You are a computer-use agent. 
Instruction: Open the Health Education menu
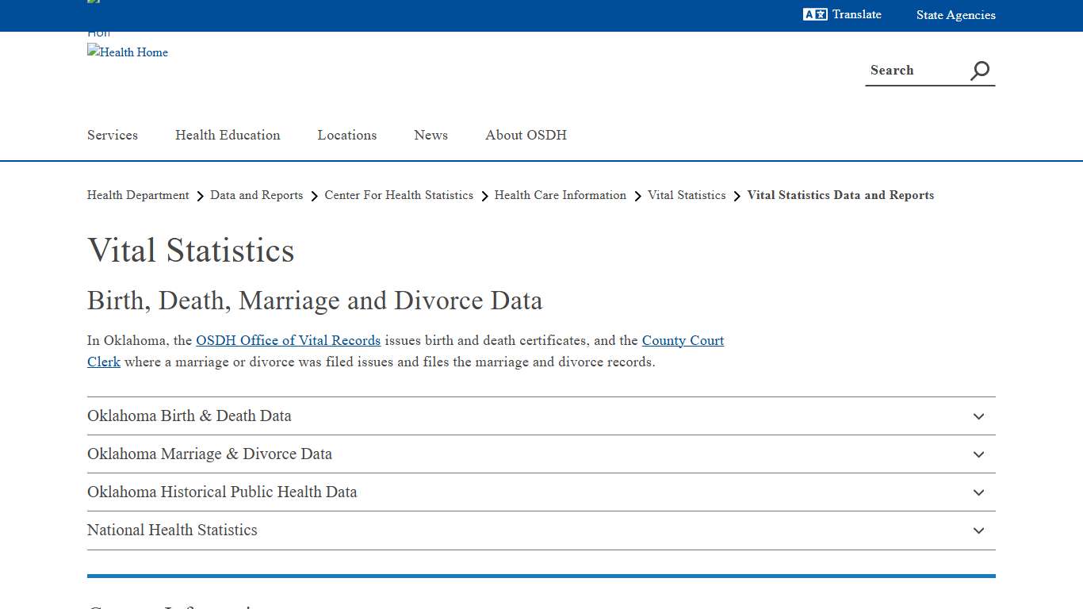228,135
